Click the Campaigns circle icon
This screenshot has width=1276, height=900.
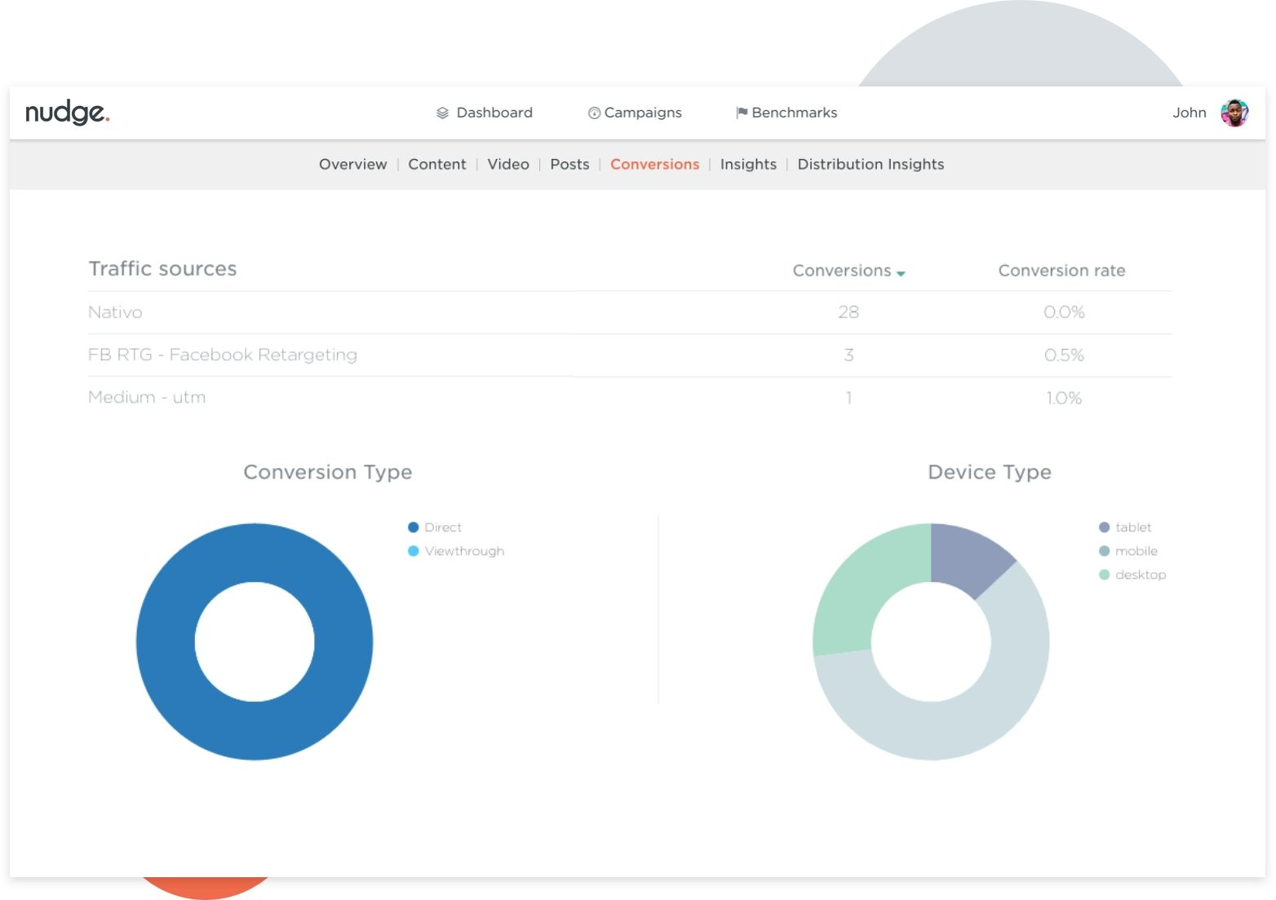click(594, 113)
